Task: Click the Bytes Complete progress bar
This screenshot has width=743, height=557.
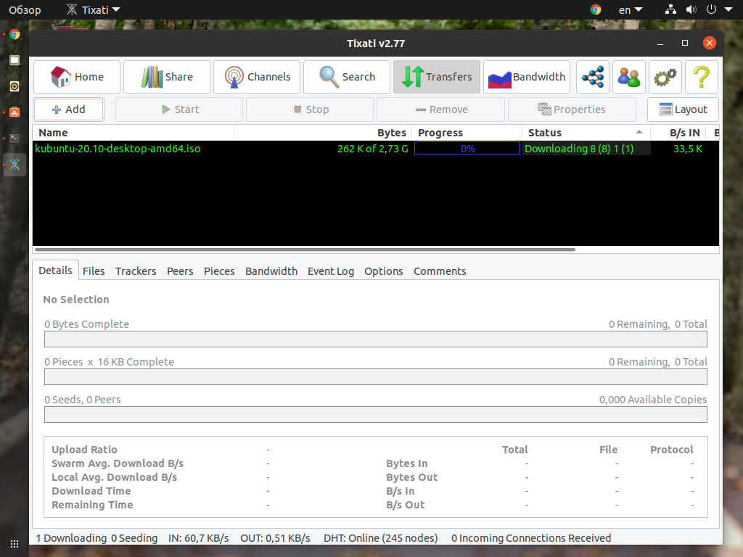Action: point(376,339)
